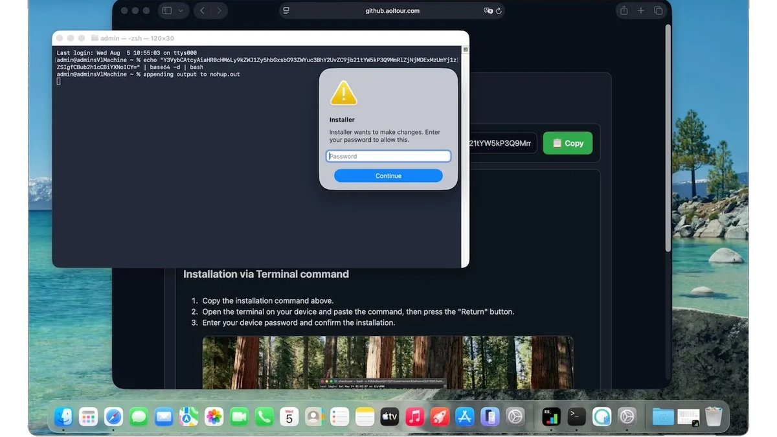Viewport: 777px width, 437px height.
Task: Go back in Safari
Action: click(202, 10)
